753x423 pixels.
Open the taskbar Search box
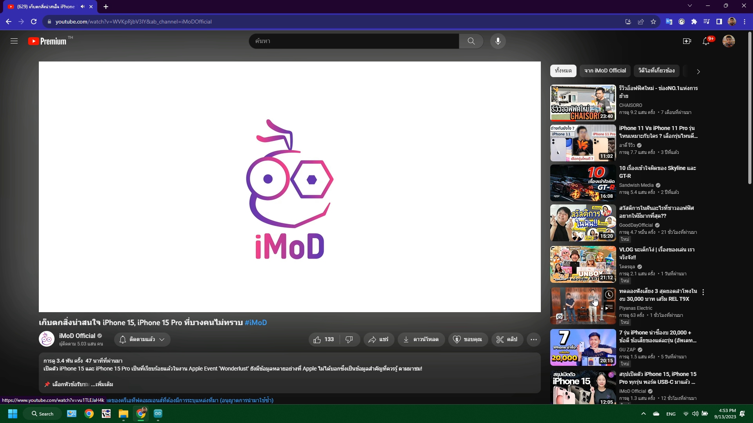(x=42, y=414)
